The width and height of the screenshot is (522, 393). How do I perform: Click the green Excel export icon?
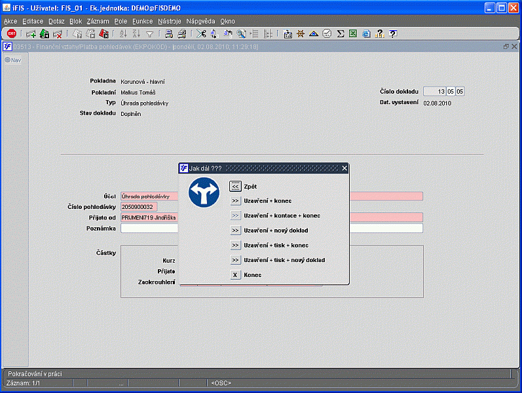353,33
